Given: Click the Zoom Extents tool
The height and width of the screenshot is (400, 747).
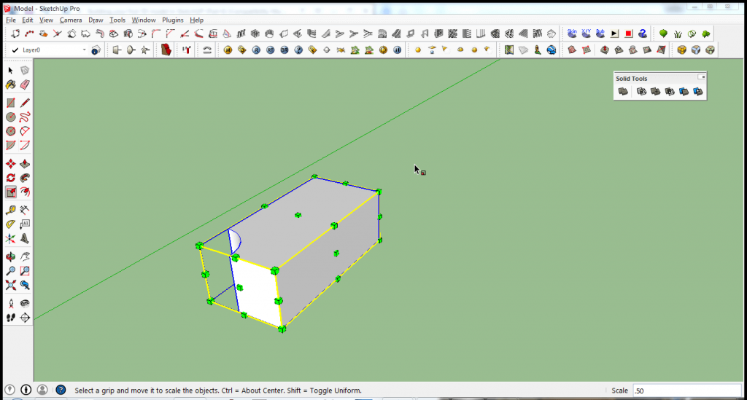Looking at the screenshot, I should (x=10, y=286).
